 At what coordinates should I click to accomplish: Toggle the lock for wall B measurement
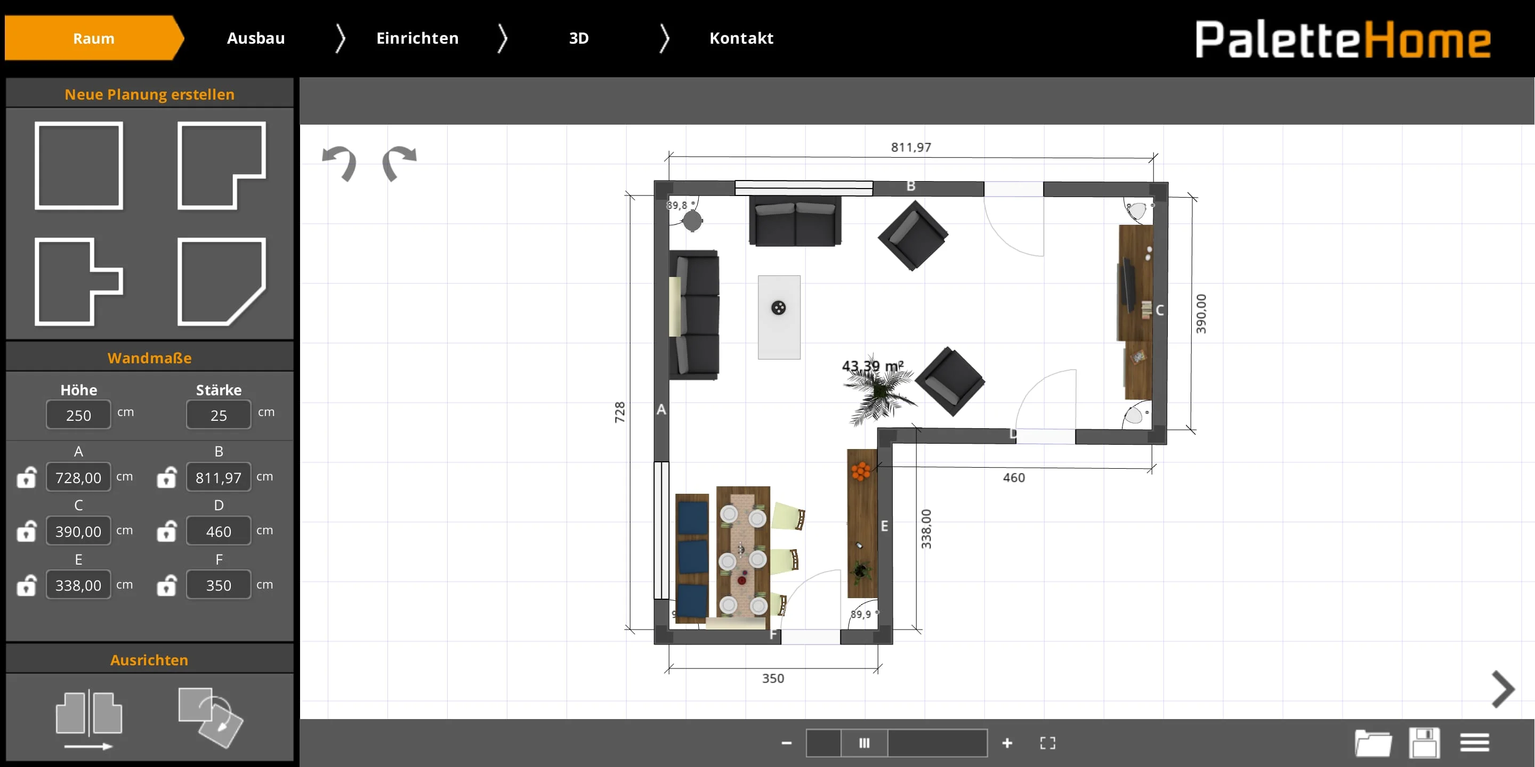(167, 477)
